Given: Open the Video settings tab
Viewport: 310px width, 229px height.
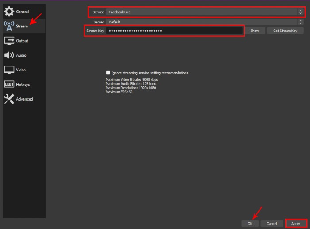Looking at the screenshot, I should pos(24,70).
